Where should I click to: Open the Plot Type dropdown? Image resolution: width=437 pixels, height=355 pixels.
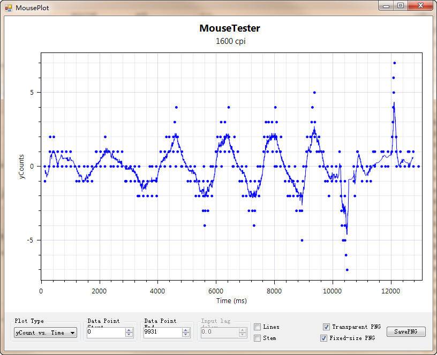coord(72,333)
